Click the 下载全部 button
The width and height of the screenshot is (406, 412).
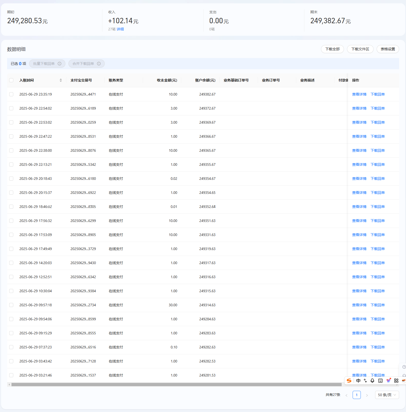(x=332, y=49)
